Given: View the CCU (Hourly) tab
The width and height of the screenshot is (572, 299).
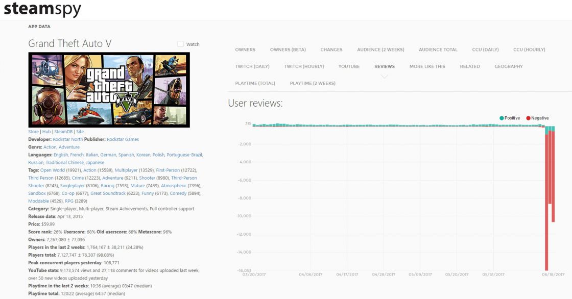Looking at the screenshot, I should (529, 49).
